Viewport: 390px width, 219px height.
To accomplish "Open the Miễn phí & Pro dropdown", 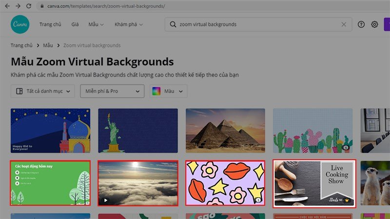I will tap(112, 91).
